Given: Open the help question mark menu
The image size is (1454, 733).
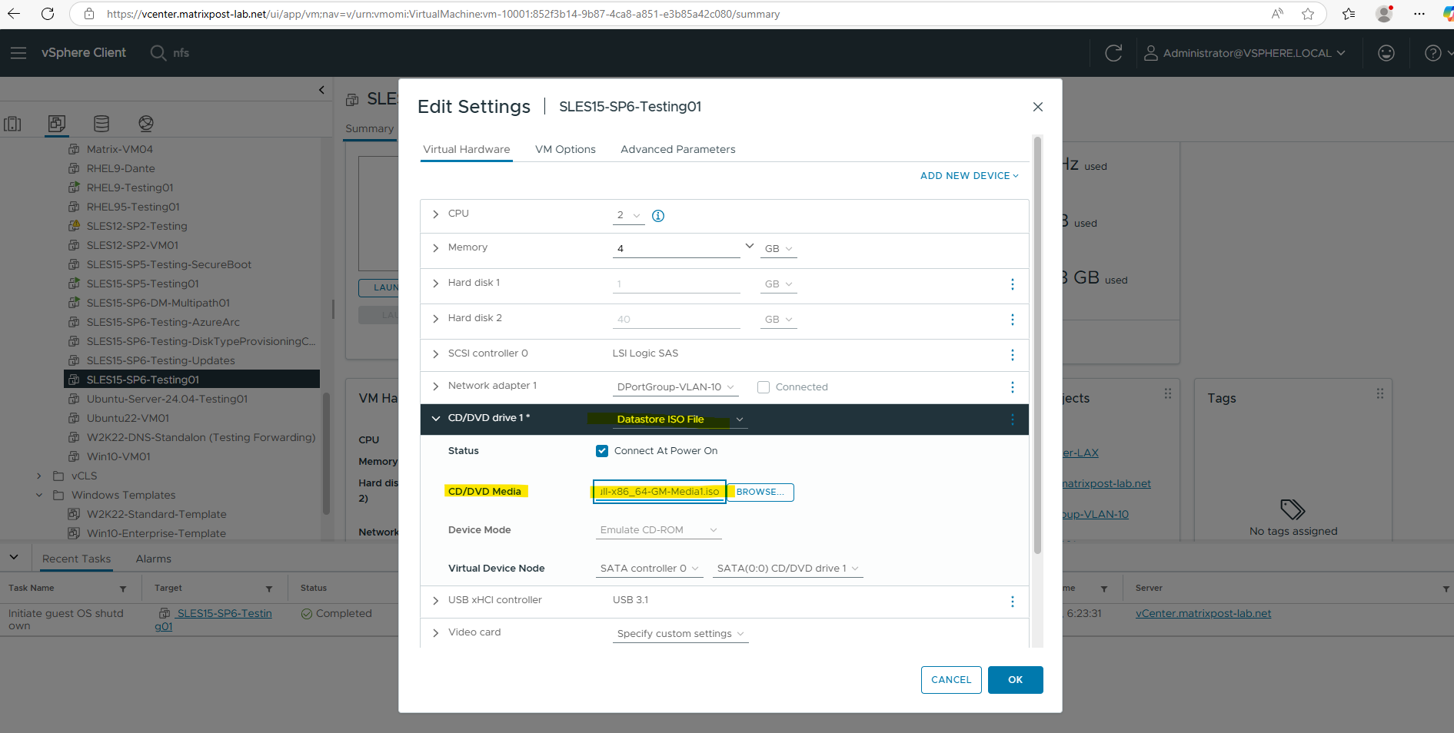Looking at the screenshot, I should coord(1437,53).
